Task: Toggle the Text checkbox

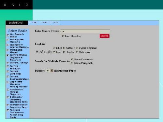Action: tap(54, 52)
